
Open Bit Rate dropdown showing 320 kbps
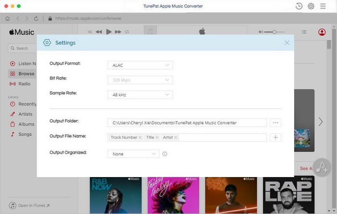click(x=140, y=80)
